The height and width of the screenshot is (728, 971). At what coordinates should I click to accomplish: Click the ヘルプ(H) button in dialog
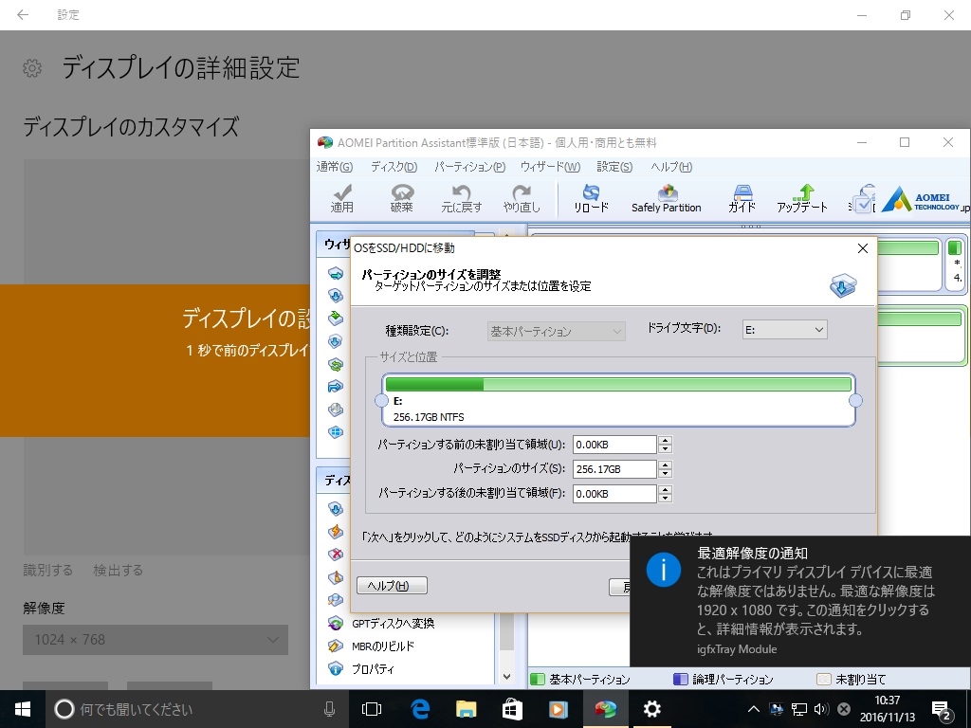[392, 586]
